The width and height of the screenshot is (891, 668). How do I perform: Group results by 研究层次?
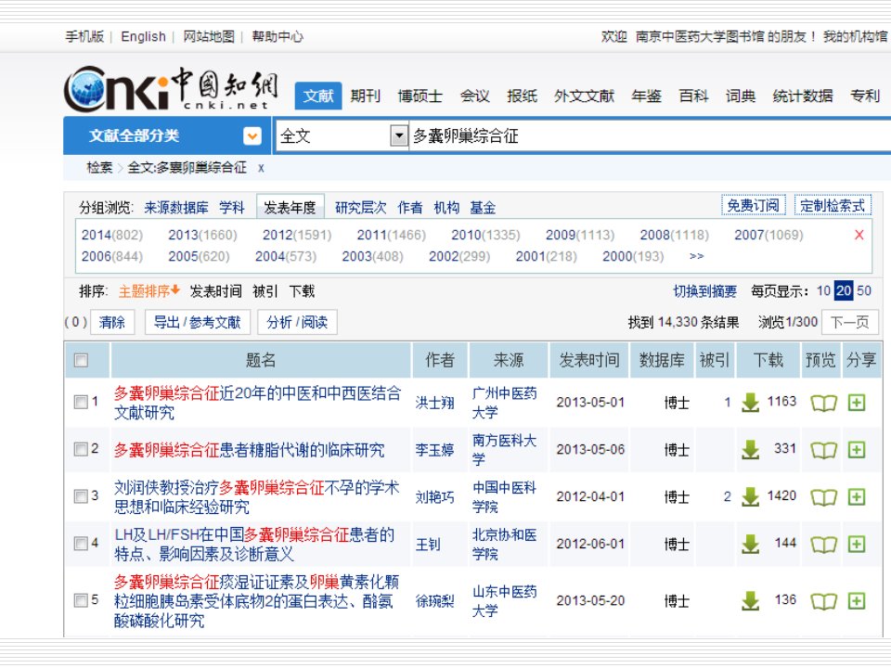(360, 208)
